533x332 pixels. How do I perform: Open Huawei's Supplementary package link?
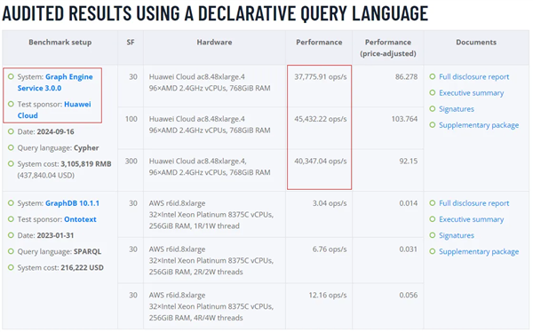[x=479, y=125]
